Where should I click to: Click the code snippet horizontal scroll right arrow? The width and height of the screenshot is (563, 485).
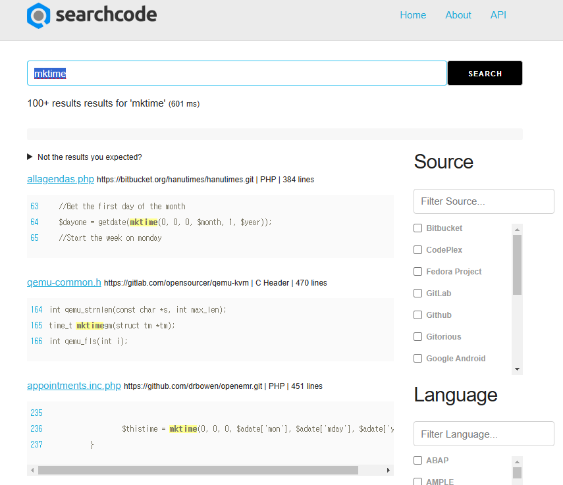[x=388, y=470]
